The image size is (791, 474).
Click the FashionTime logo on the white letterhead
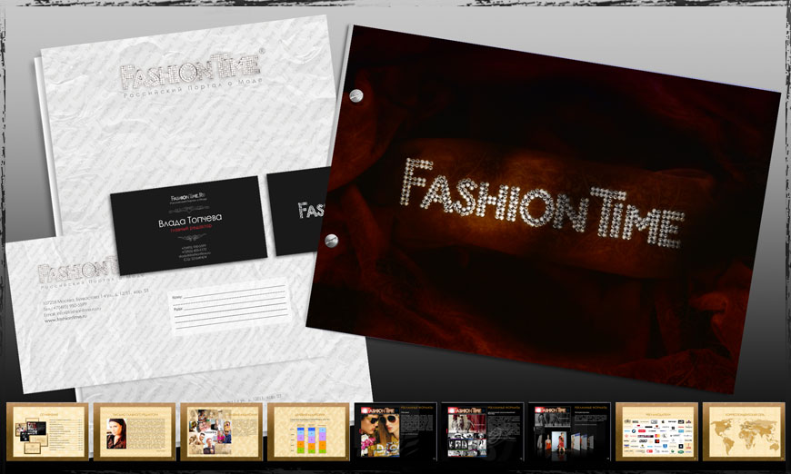(191, 71)
